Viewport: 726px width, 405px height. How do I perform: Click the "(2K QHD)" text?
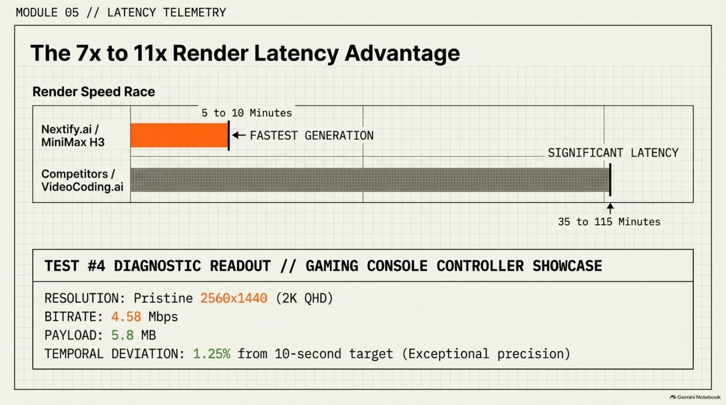pos(304,298)
